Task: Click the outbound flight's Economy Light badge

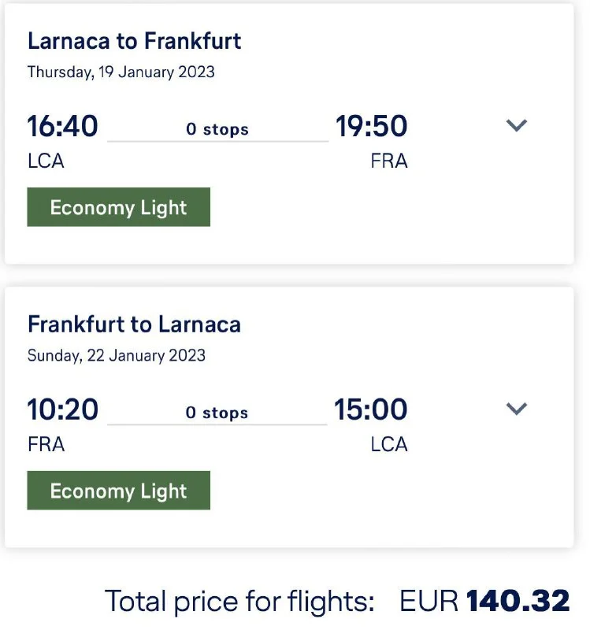Action: coord(119,207)
